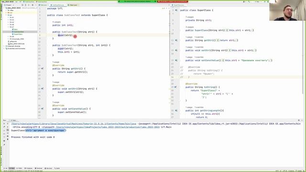The image size is (306, 172).
Task: Click 'Process finished with exit code 0' text
Action: click(33, 137)
